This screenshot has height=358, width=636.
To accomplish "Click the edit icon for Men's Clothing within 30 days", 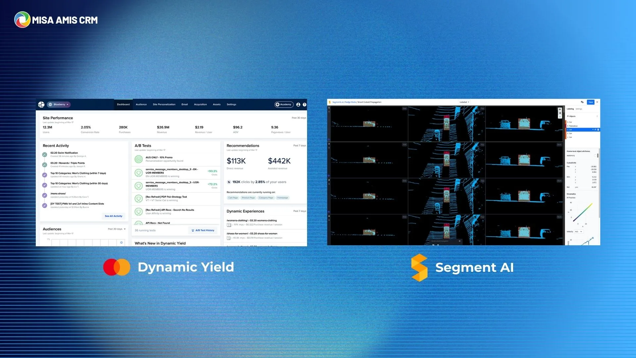I will 44,185.
